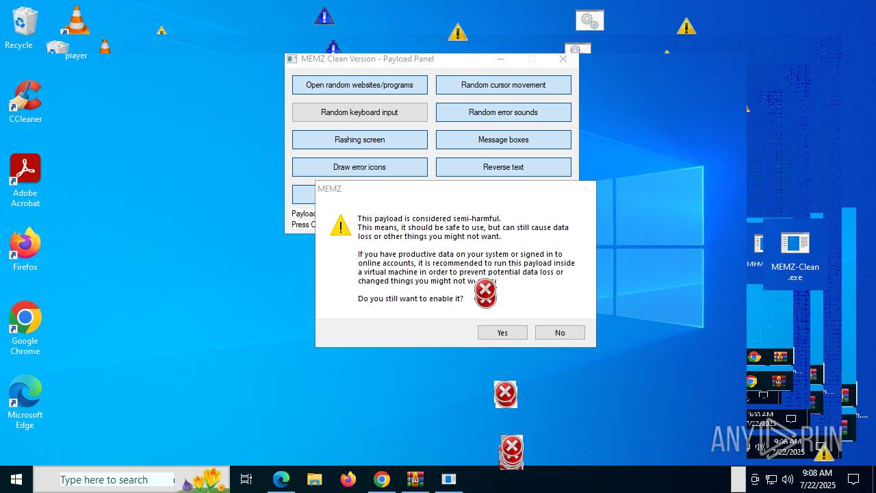Switch to WinRAR in the taskbar
The height and width of the screenshot is (493, 876).
[415, 479]
